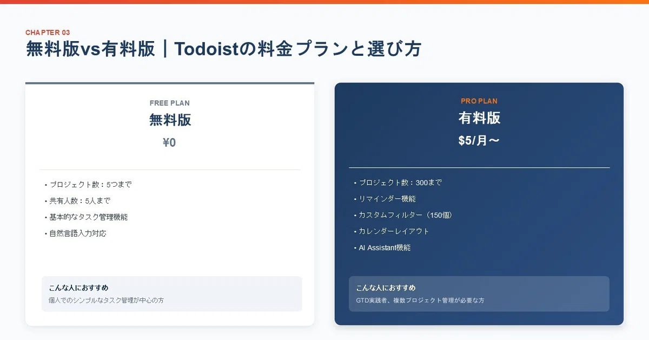649x340 pixels.
Task: Select the ¥0 price text
Action: click(x=170, y=143)
